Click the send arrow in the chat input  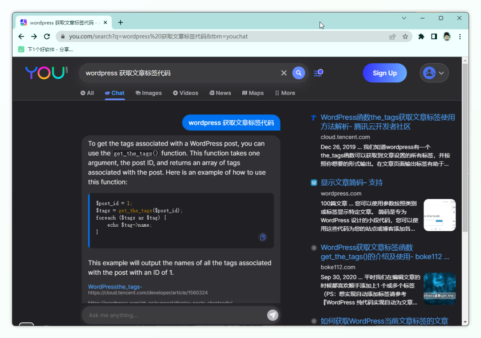[273, 315]
